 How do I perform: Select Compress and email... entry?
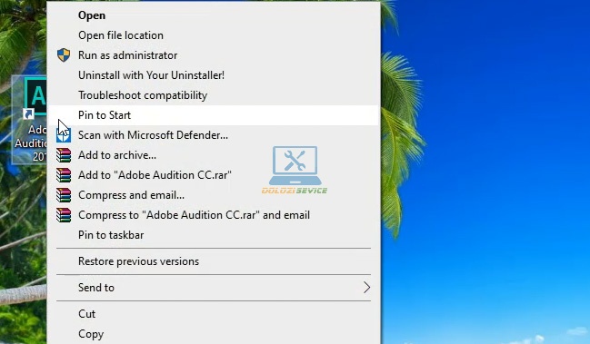coord(214,195)
